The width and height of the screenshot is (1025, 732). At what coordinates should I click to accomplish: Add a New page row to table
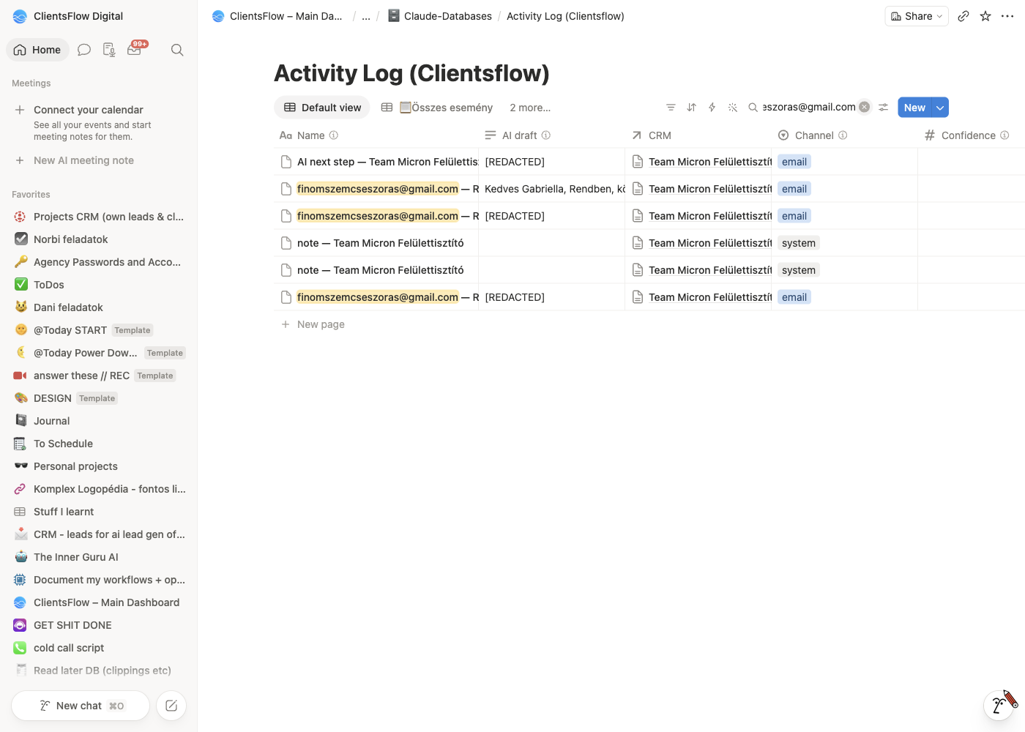coord(321,324)
